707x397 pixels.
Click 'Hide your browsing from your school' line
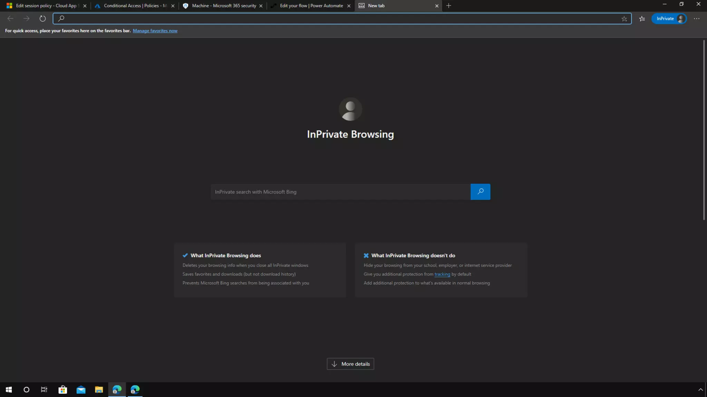click(438, 265)
